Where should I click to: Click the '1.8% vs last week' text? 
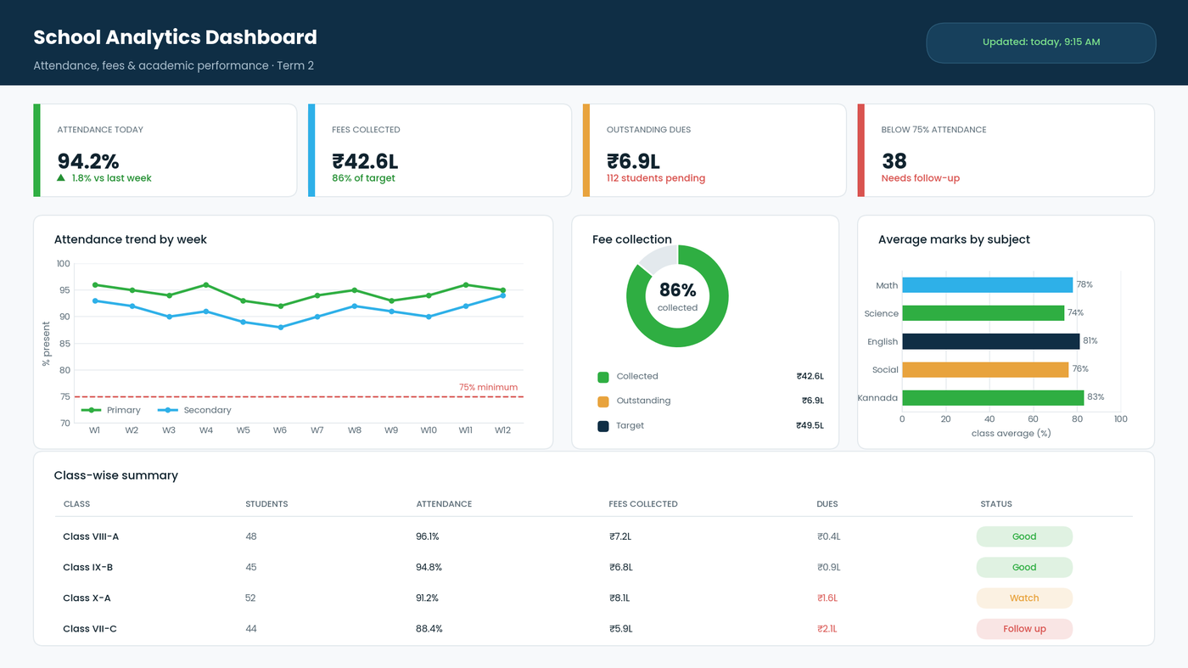112,178
